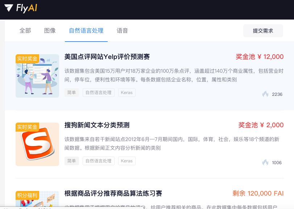This screenshot has width=294, height=209.
Task: Click the flame popularity icon next to 2236
Action: click(x=265, y=94)
